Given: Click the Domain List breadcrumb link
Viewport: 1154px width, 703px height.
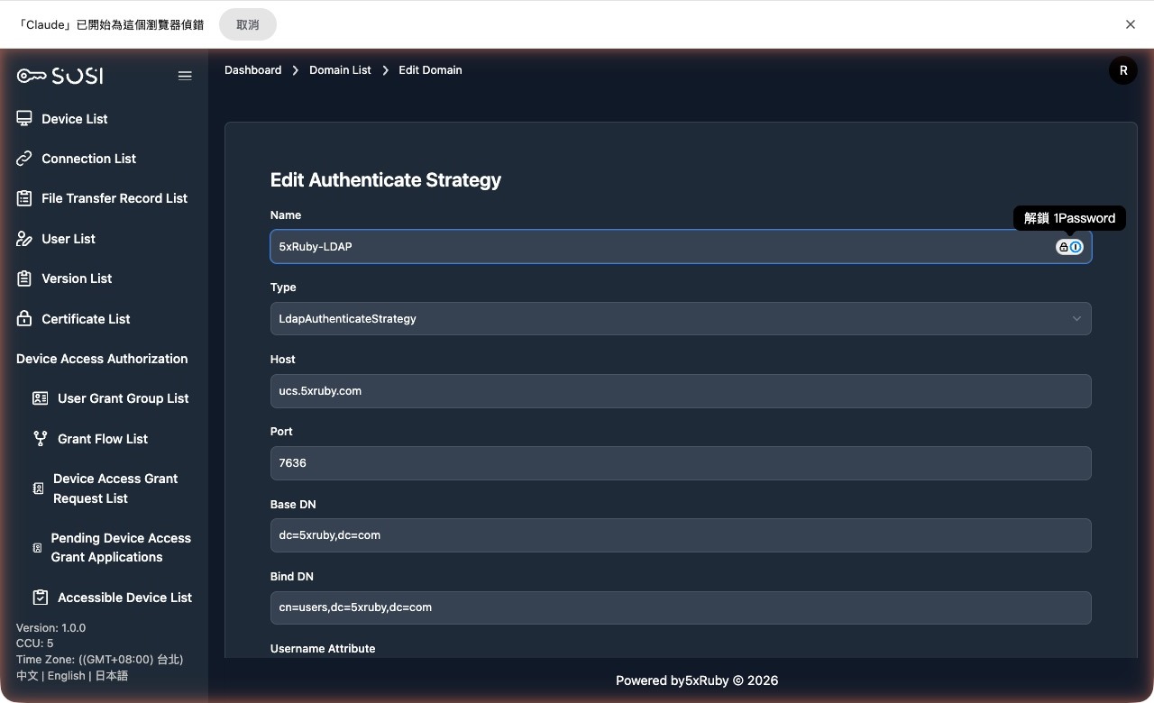Looking at the screenshot, I should tap(340, 70).
